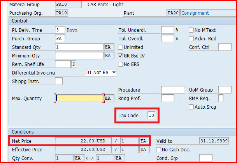Click into the Standard Qty field
The image size is (237, 163).
point(79,47)
